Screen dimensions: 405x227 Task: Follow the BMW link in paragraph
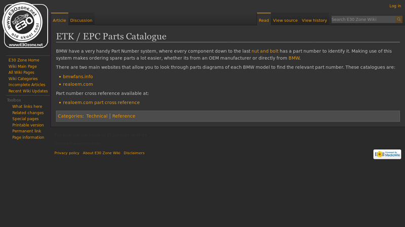294,58
